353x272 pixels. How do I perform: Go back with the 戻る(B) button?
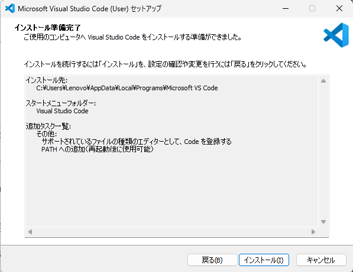pos(212,260)
